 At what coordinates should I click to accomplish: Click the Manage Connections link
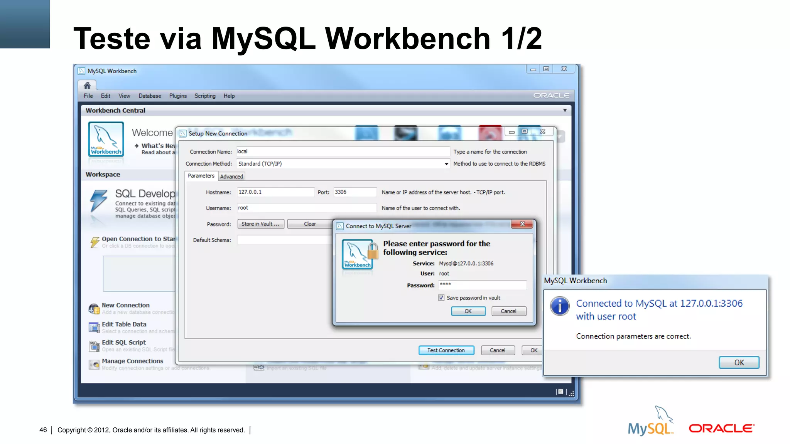(x=133, y=361)
